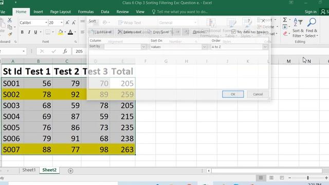Viewport: 329px width, 185px height.
Task: Switch to the Insert tab
Action: pyautogui.click(x=38, y=12)
